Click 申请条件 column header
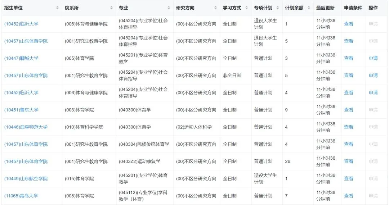 point(353,8)
